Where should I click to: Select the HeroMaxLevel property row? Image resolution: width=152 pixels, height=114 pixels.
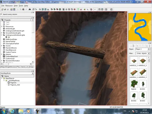click(11, 50)
